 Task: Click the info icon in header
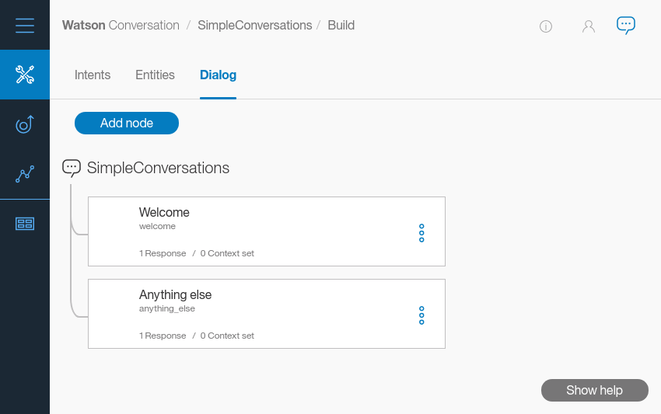tap(546, 26)
